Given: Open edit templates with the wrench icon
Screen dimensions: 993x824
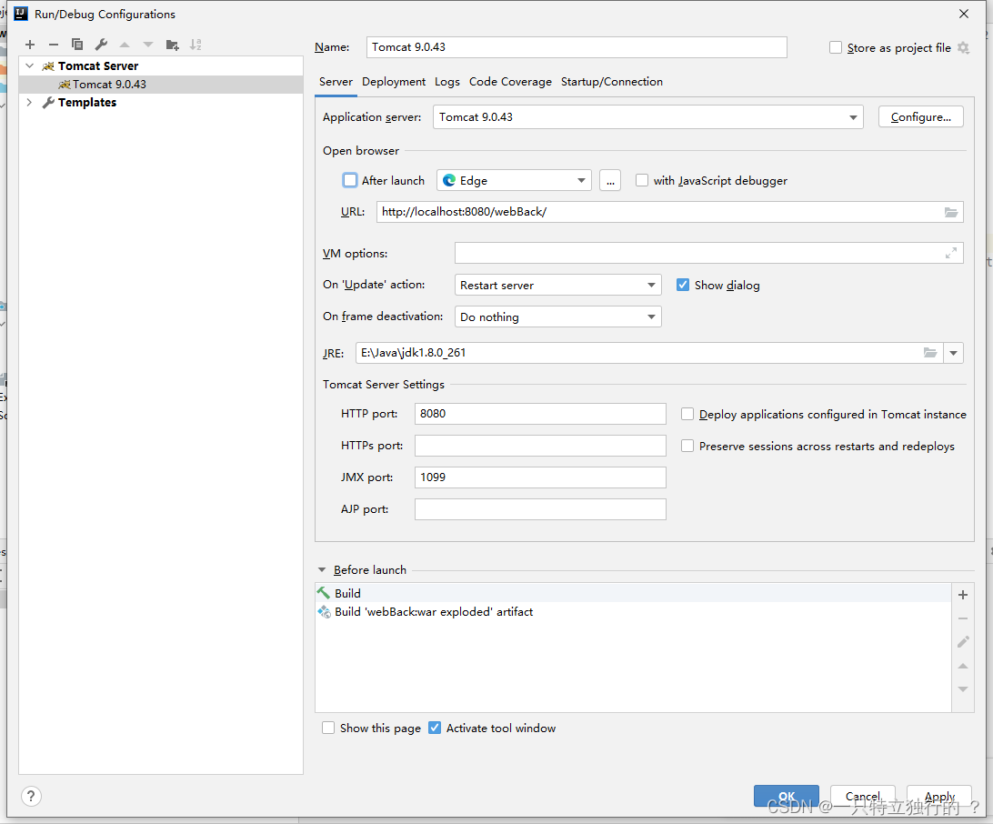Looking at the screenshot, I should 101,44.
